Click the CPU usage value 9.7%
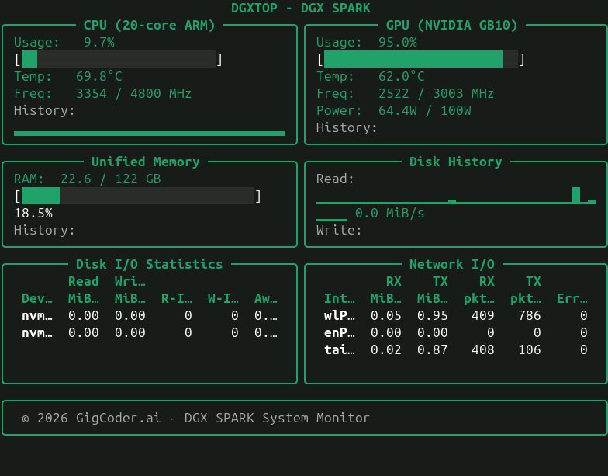The image size is (608, 476). pyautogui.click(x=99, y=42)
